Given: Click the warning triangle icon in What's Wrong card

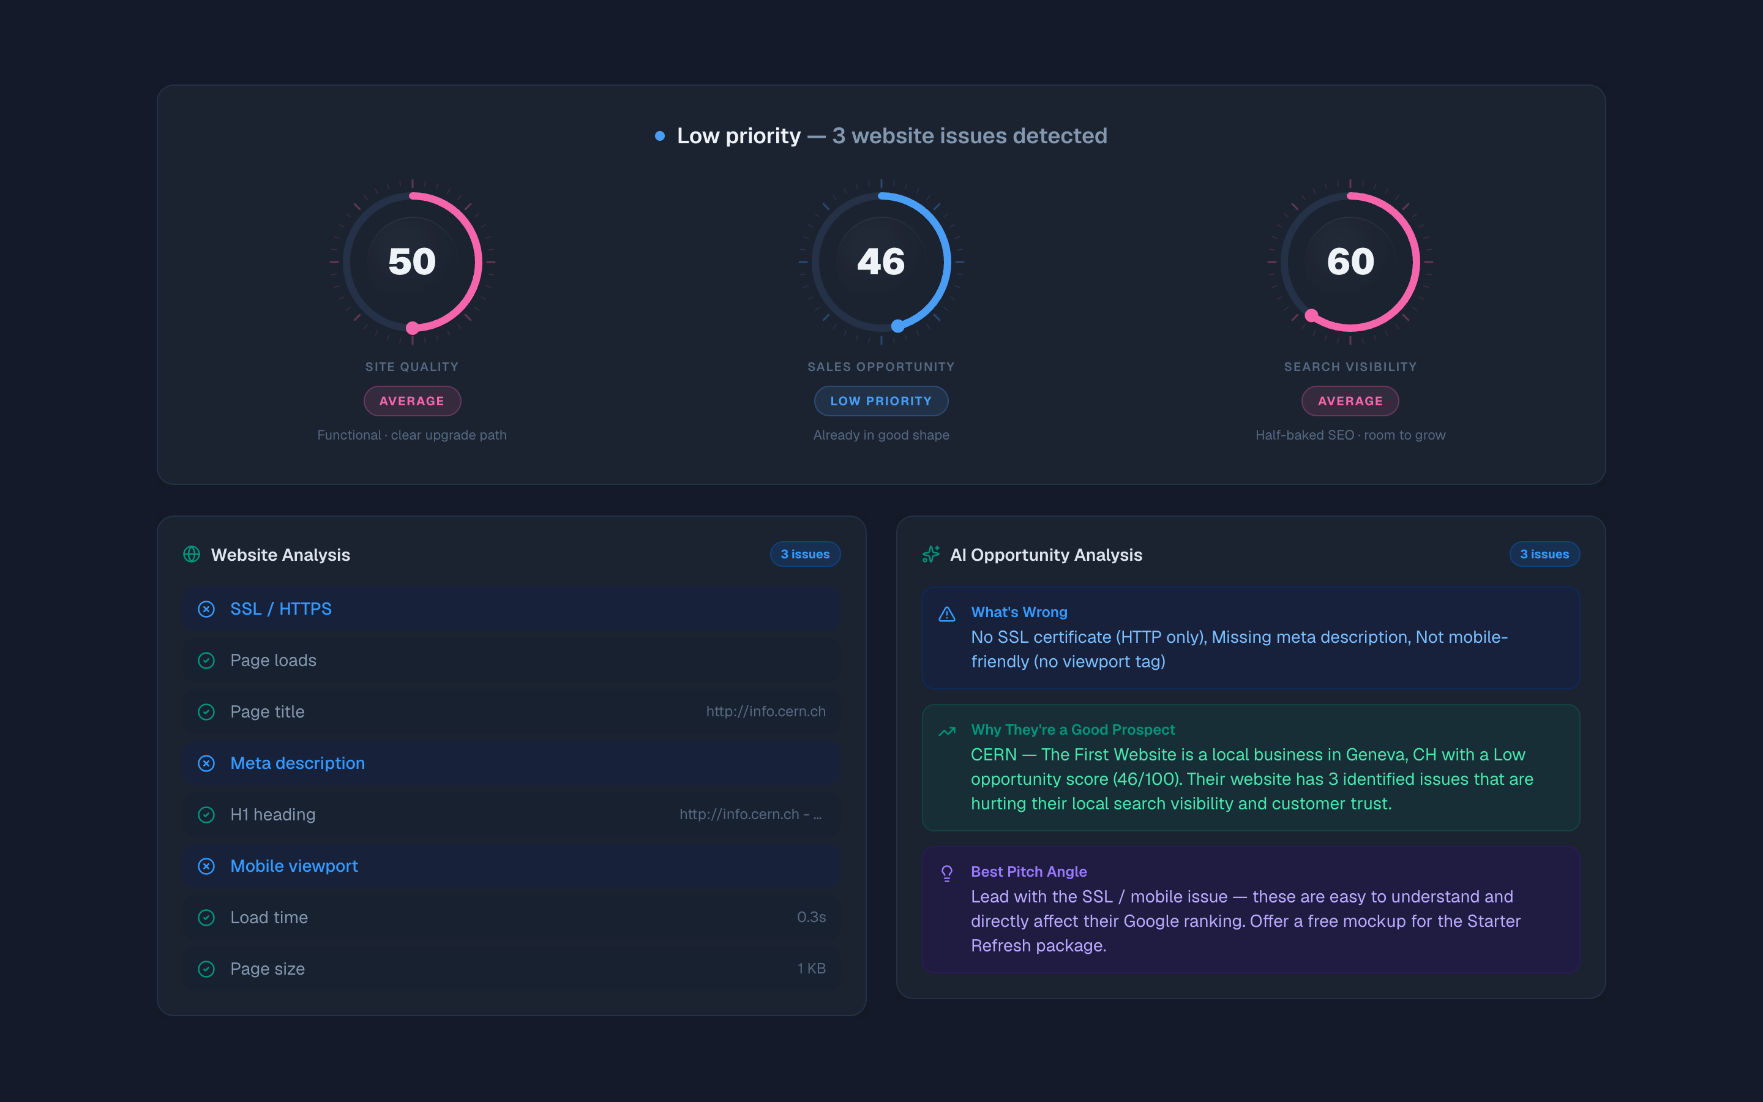Looking at the screenshot, I should (947, 615).
